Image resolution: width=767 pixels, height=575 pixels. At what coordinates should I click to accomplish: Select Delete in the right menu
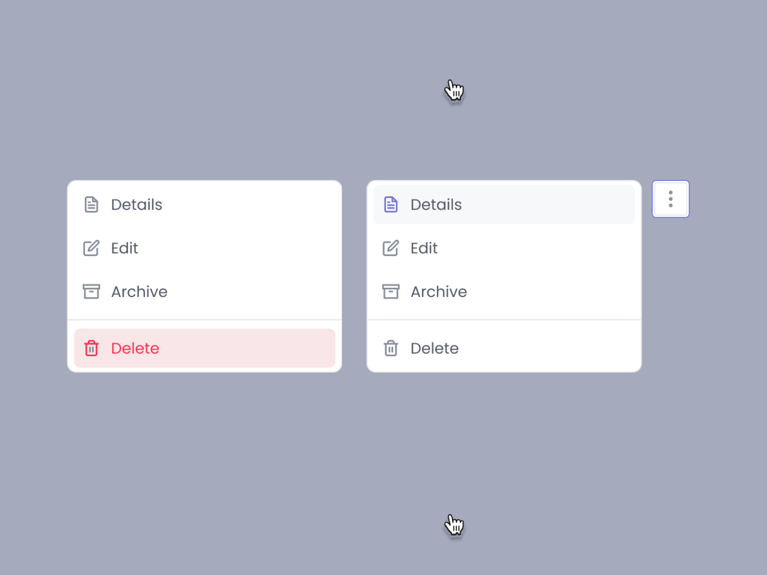coord(434,348)
